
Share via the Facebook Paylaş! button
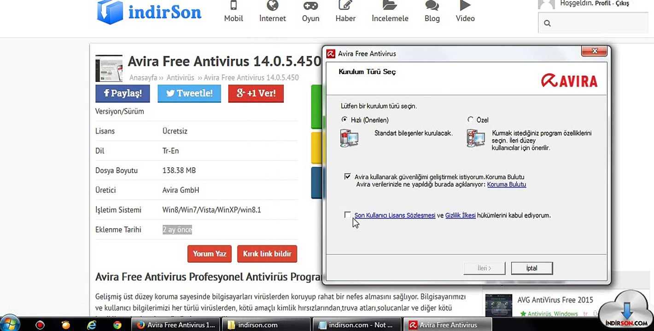coord(123,93)
